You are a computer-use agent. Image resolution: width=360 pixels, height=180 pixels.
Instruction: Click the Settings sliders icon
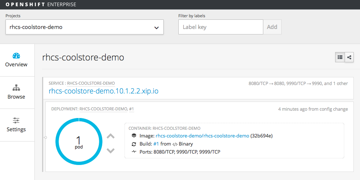pyautogui.click(x=16, y=120)
